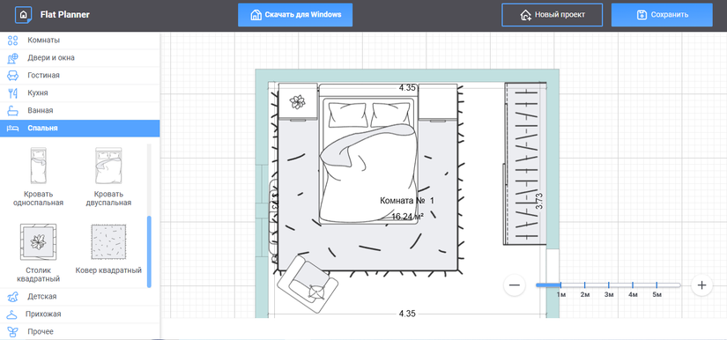
Task: Click the 16.24 м² area label
Action: pos(407,217)
